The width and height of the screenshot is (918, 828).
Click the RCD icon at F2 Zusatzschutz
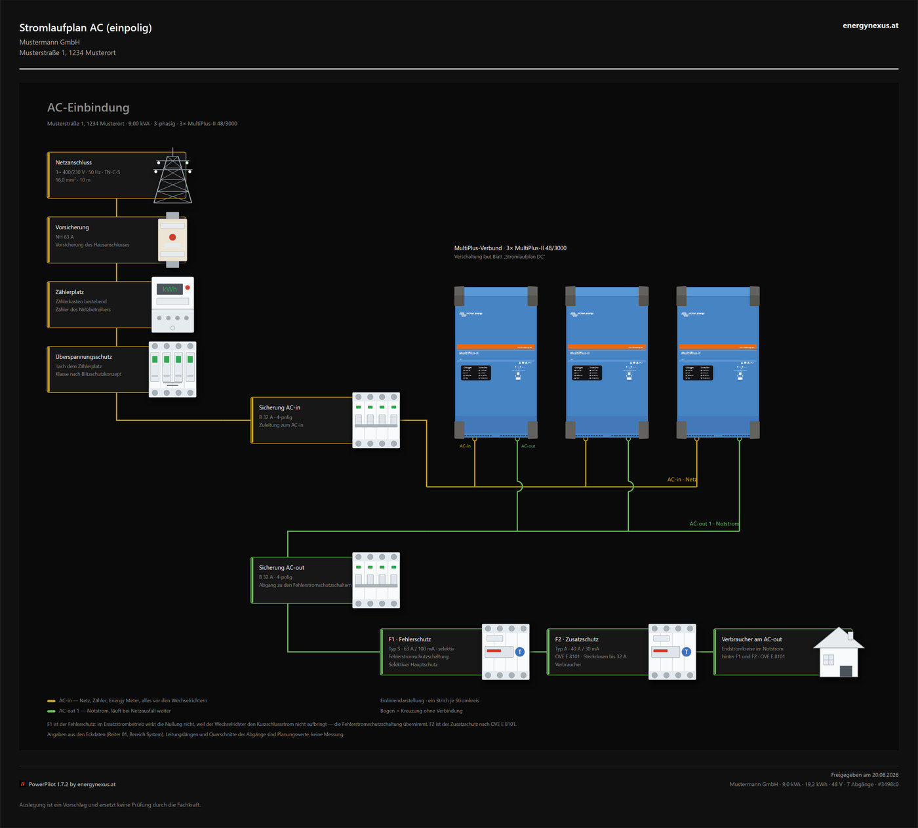pyautogui.click(x=672, y=652)
